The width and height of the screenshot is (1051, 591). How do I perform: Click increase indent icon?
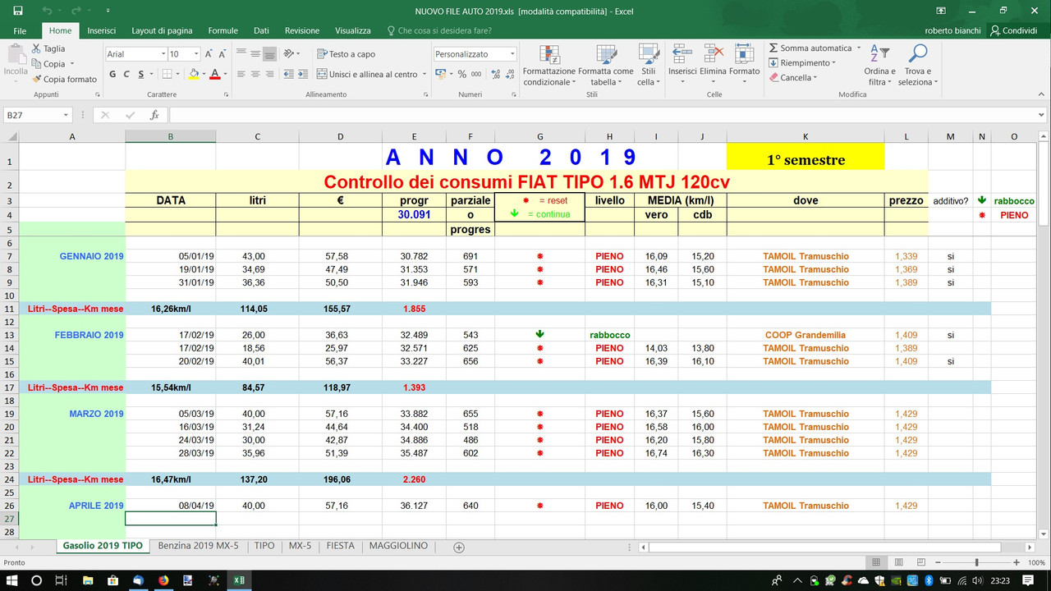[305, 74]
